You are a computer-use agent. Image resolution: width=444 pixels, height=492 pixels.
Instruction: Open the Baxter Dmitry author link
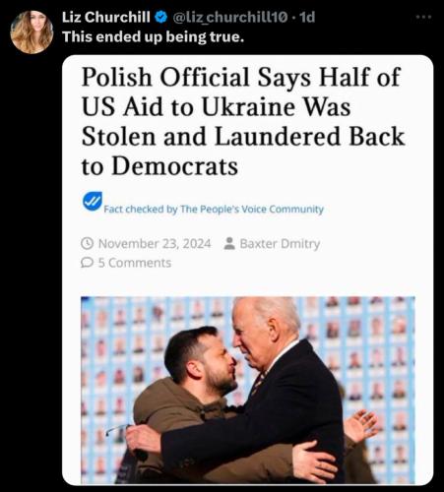pos(280,244)
